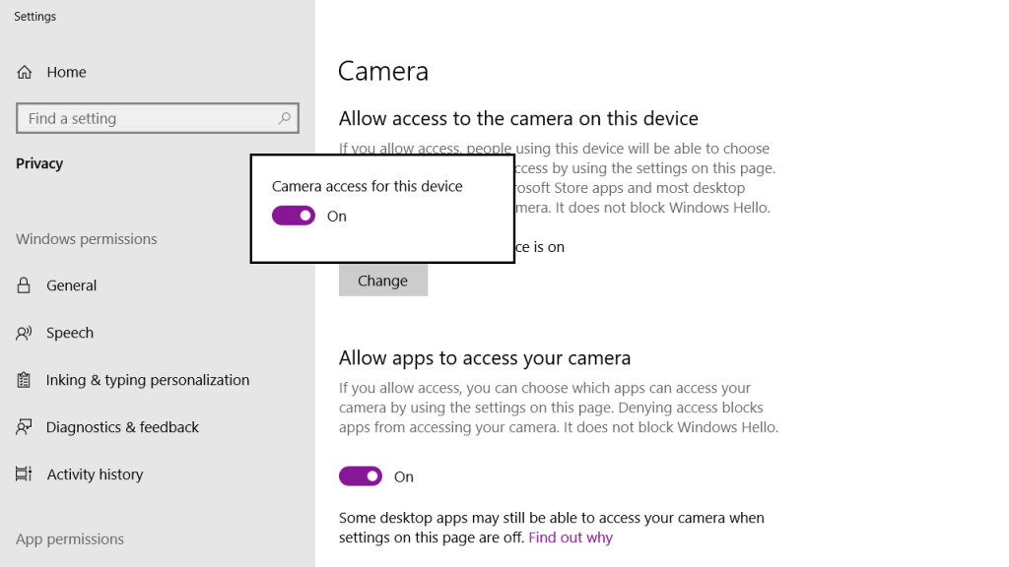Turn off Camera access for this device
Image resolution: width=1009 pixels, height=567 pixels.
coord(294,216)
